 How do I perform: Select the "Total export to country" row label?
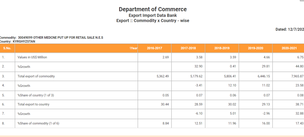point(33,104)
